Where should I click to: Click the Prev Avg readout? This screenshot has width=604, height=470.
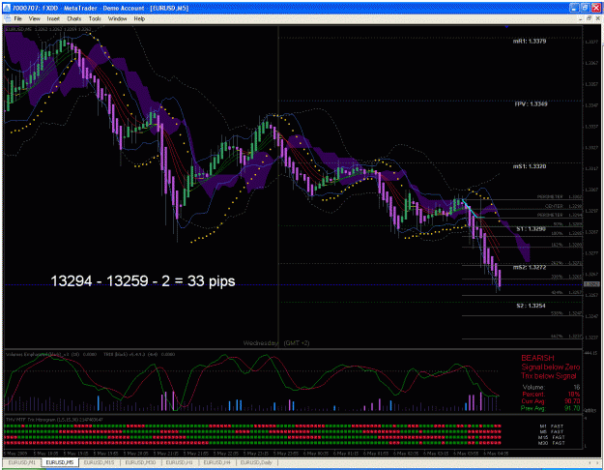(551, 408)
